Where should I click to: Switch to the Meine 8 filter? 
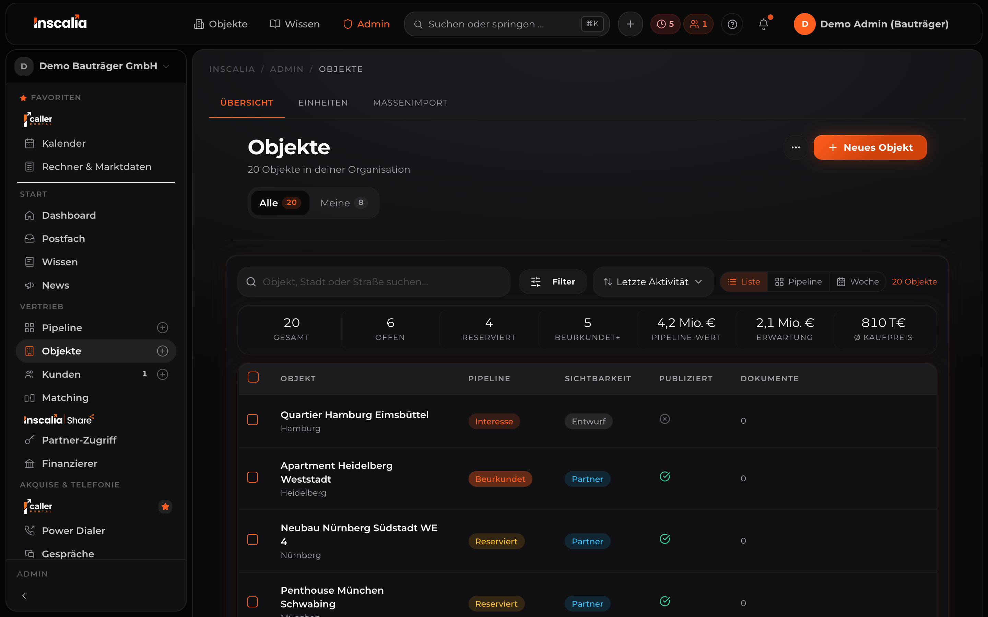point(344,203)
